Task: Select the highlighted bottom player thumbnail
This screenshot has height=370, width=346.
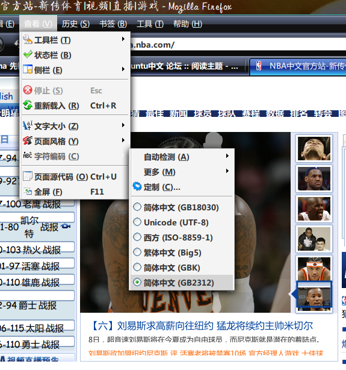Action: [x=314, y=295]
